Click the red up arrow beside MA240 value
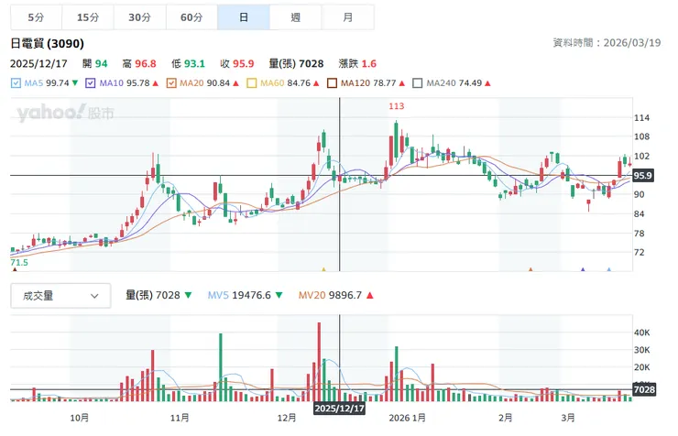This screenshot has height=436, width=678. click(x=487, y=83)
